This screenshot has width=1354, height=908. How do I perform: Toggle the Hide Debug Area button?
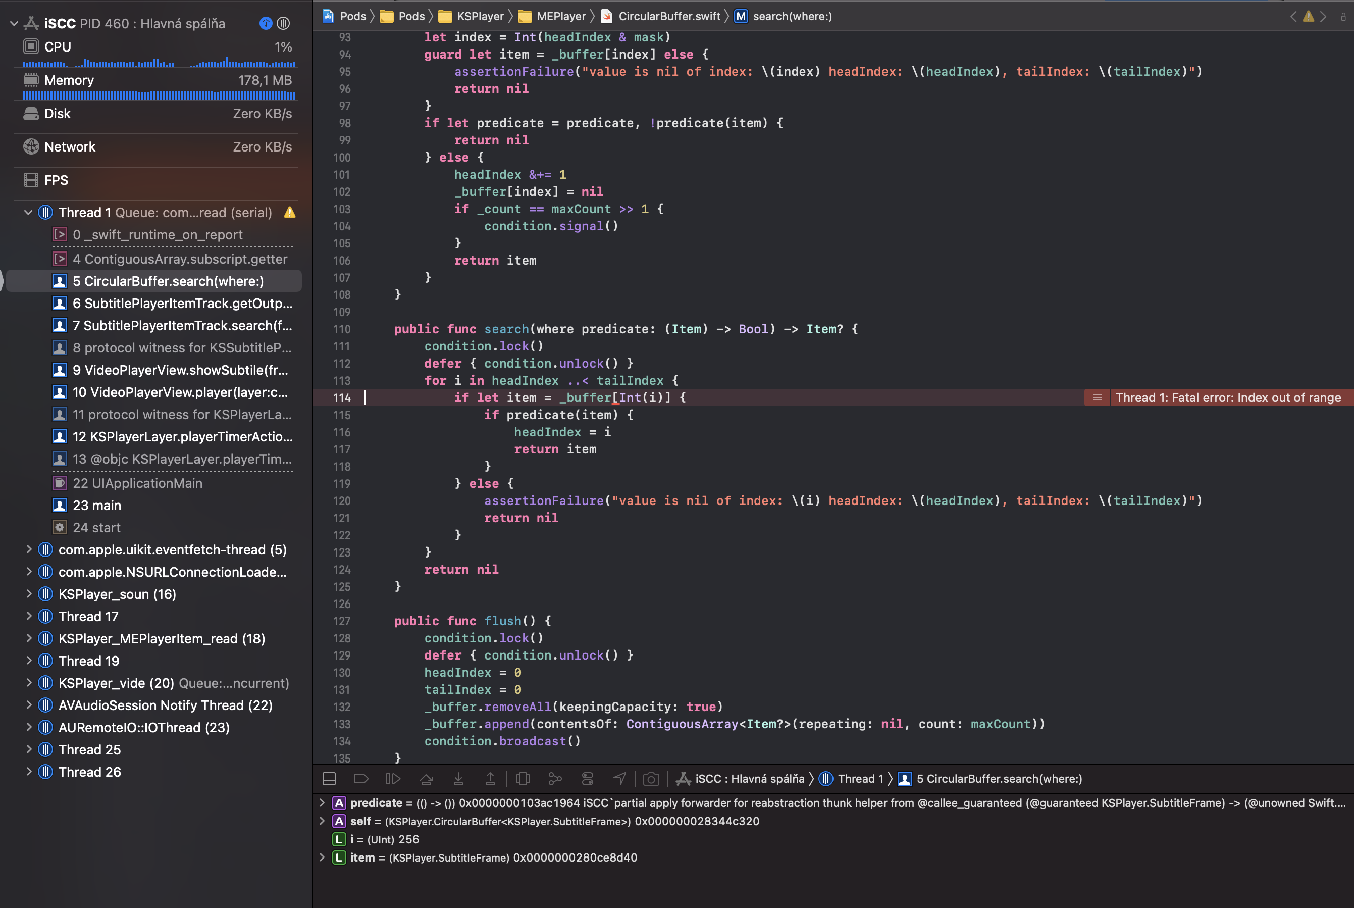click(x=329, y=779)
